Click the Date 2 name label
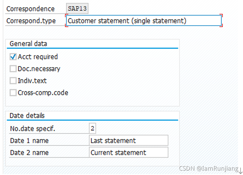Image resolution: width=243 pixels, height=175 pixels. 29,153
